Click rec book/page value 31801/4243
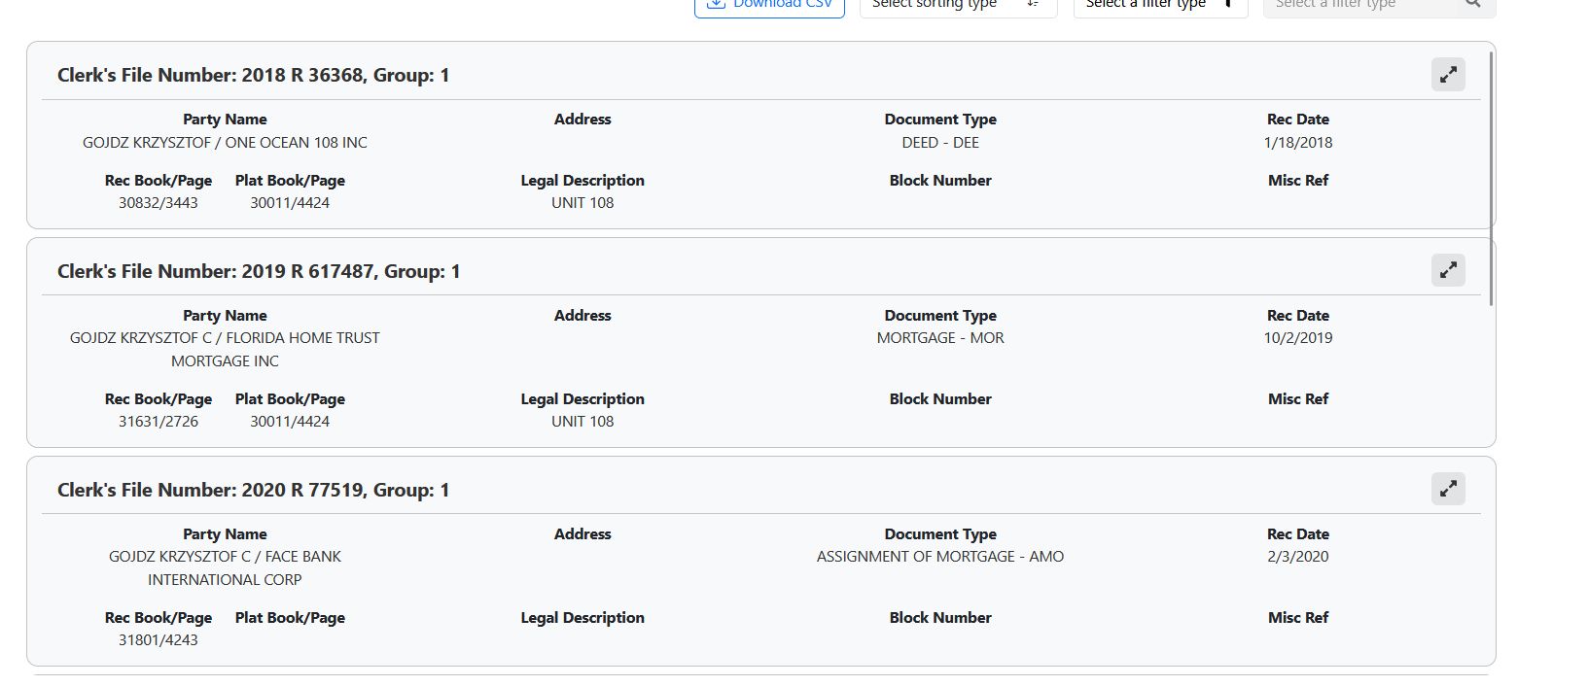This screenshot has width=1588, height=686. point(159,640)
